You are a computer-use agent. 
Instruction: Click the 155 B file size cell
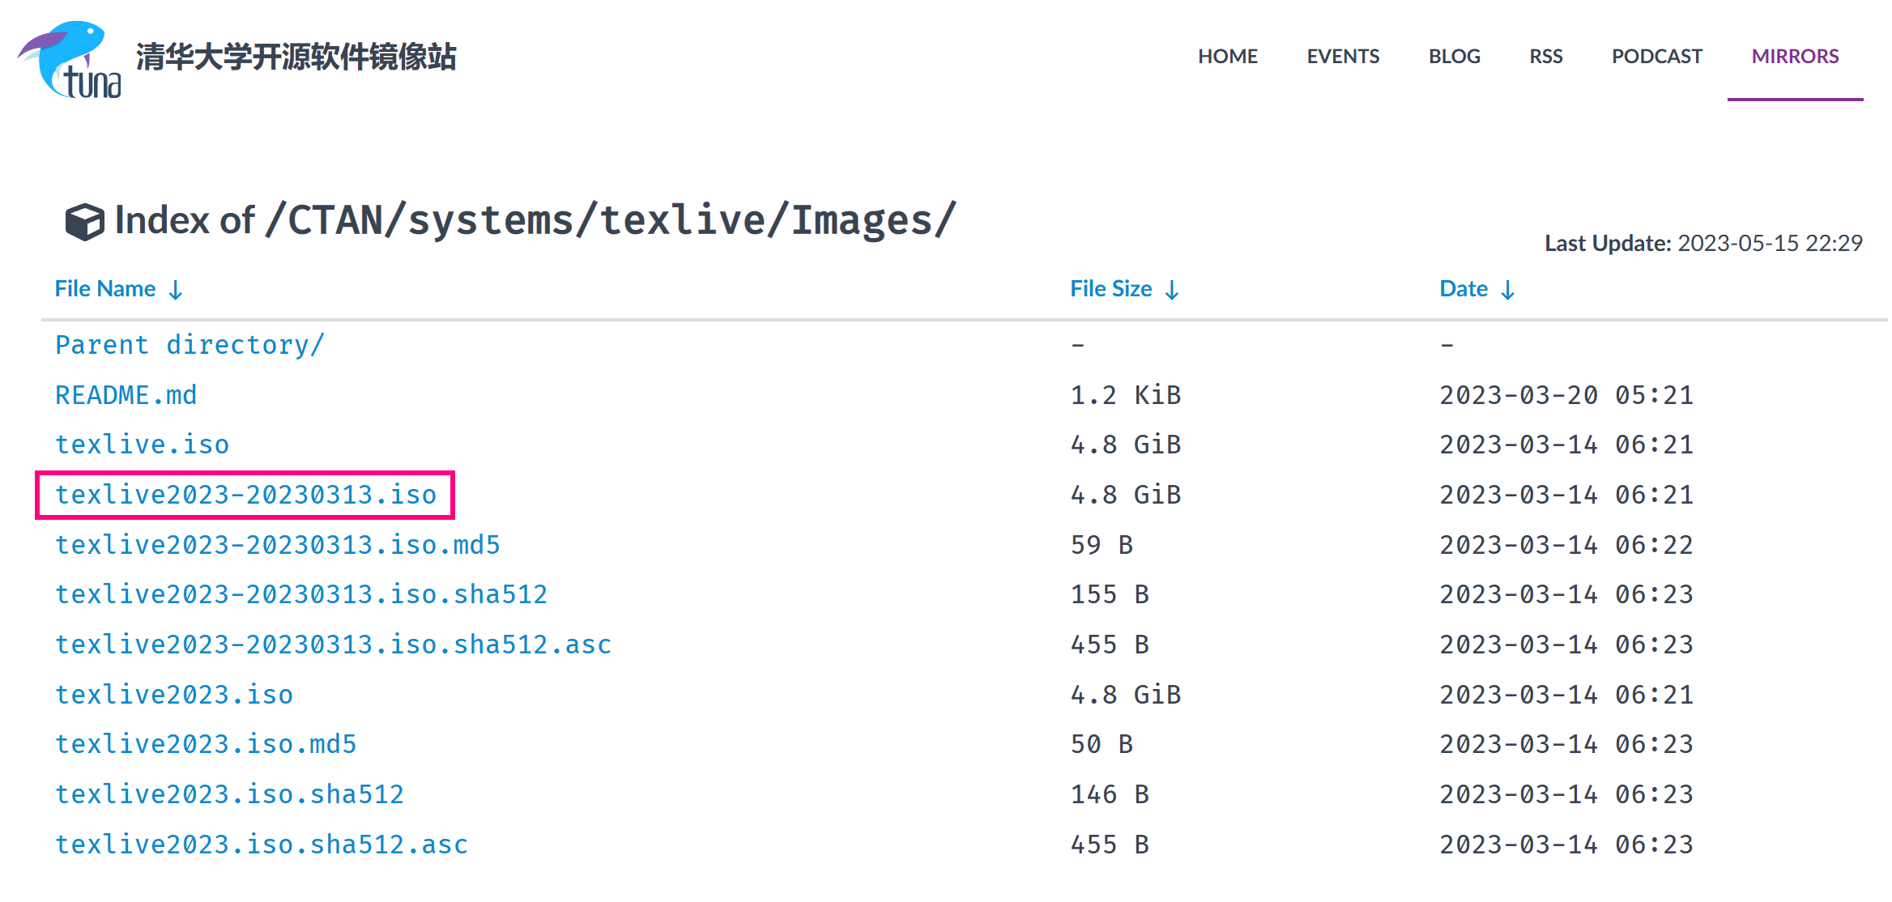coord(1110,594)
